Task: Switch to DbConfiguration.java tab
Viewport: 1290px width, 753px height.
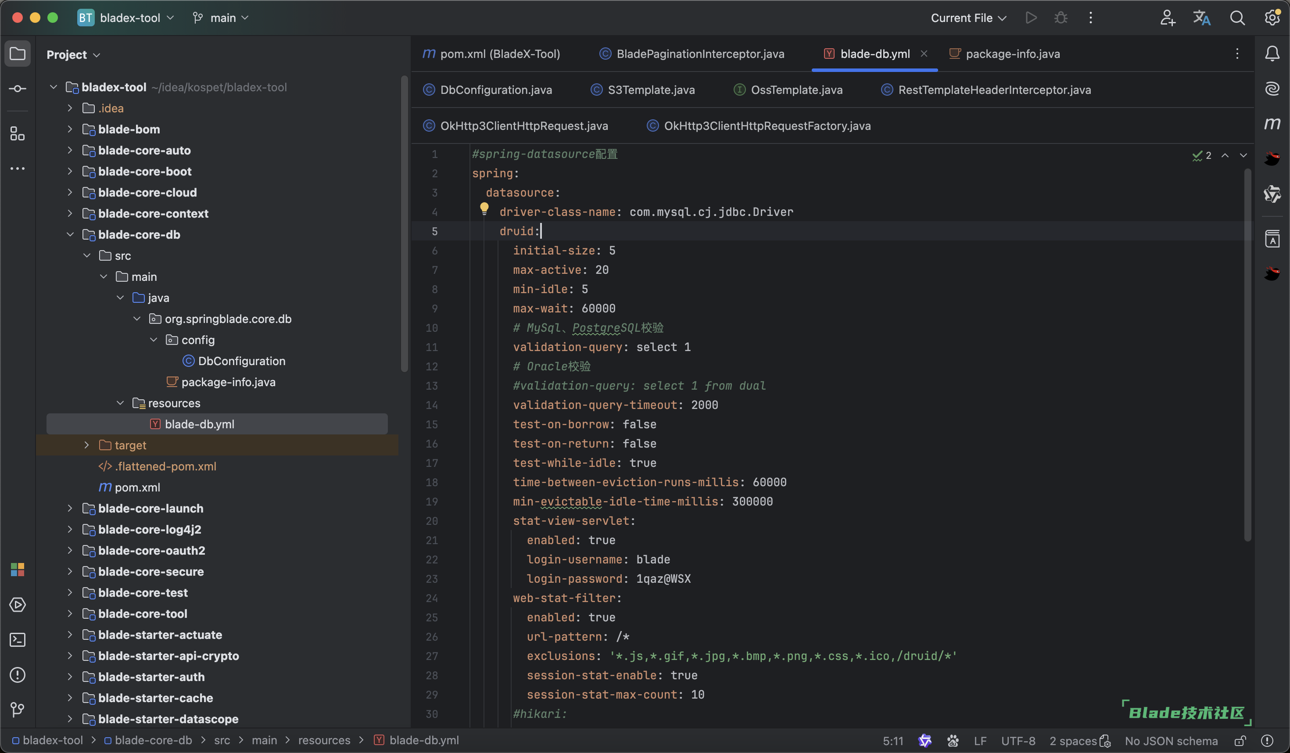Action: 487,90
